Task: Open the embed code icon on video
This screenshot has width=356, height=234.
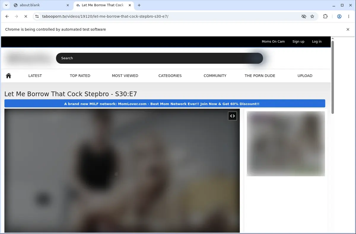Action: click(x=232, y=116)
